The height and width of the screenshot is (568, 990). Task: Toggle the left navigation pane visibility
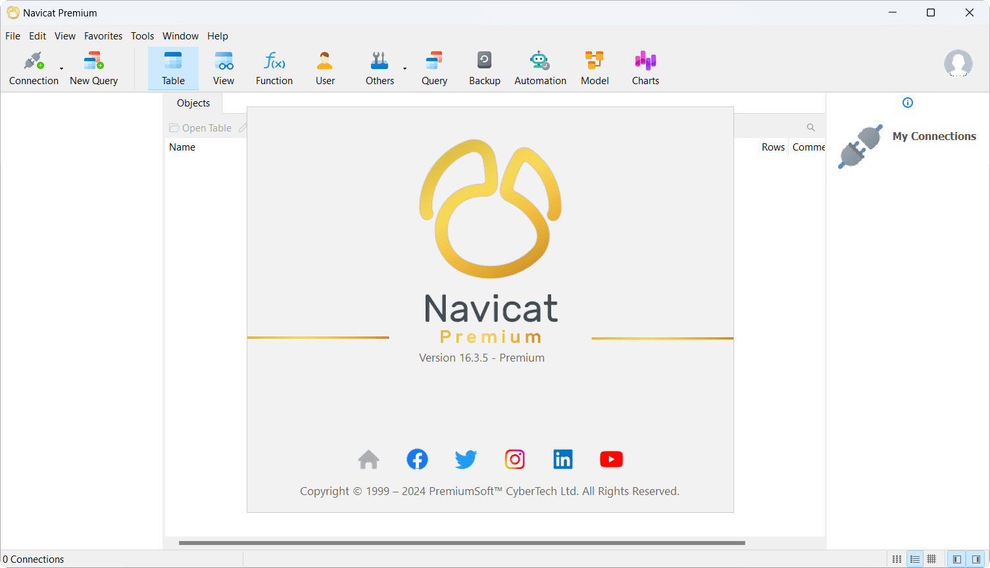click(x=956, y=559)
